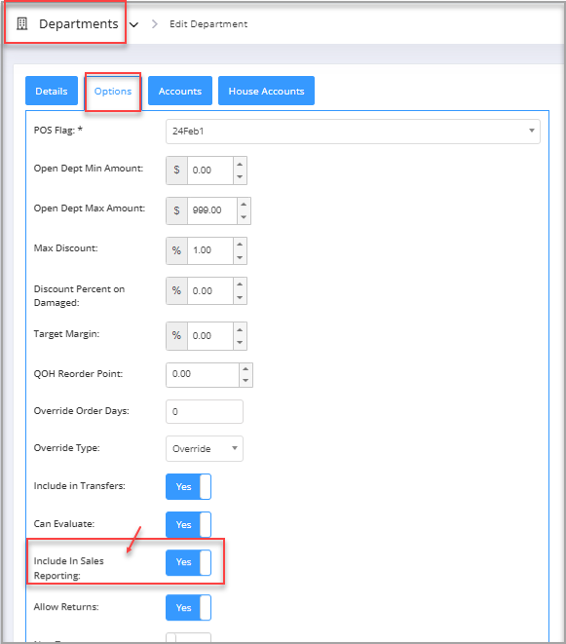Toggle Can Evaluate switch
The width and height of the screenshot is (566, 644).
[189, 524]
